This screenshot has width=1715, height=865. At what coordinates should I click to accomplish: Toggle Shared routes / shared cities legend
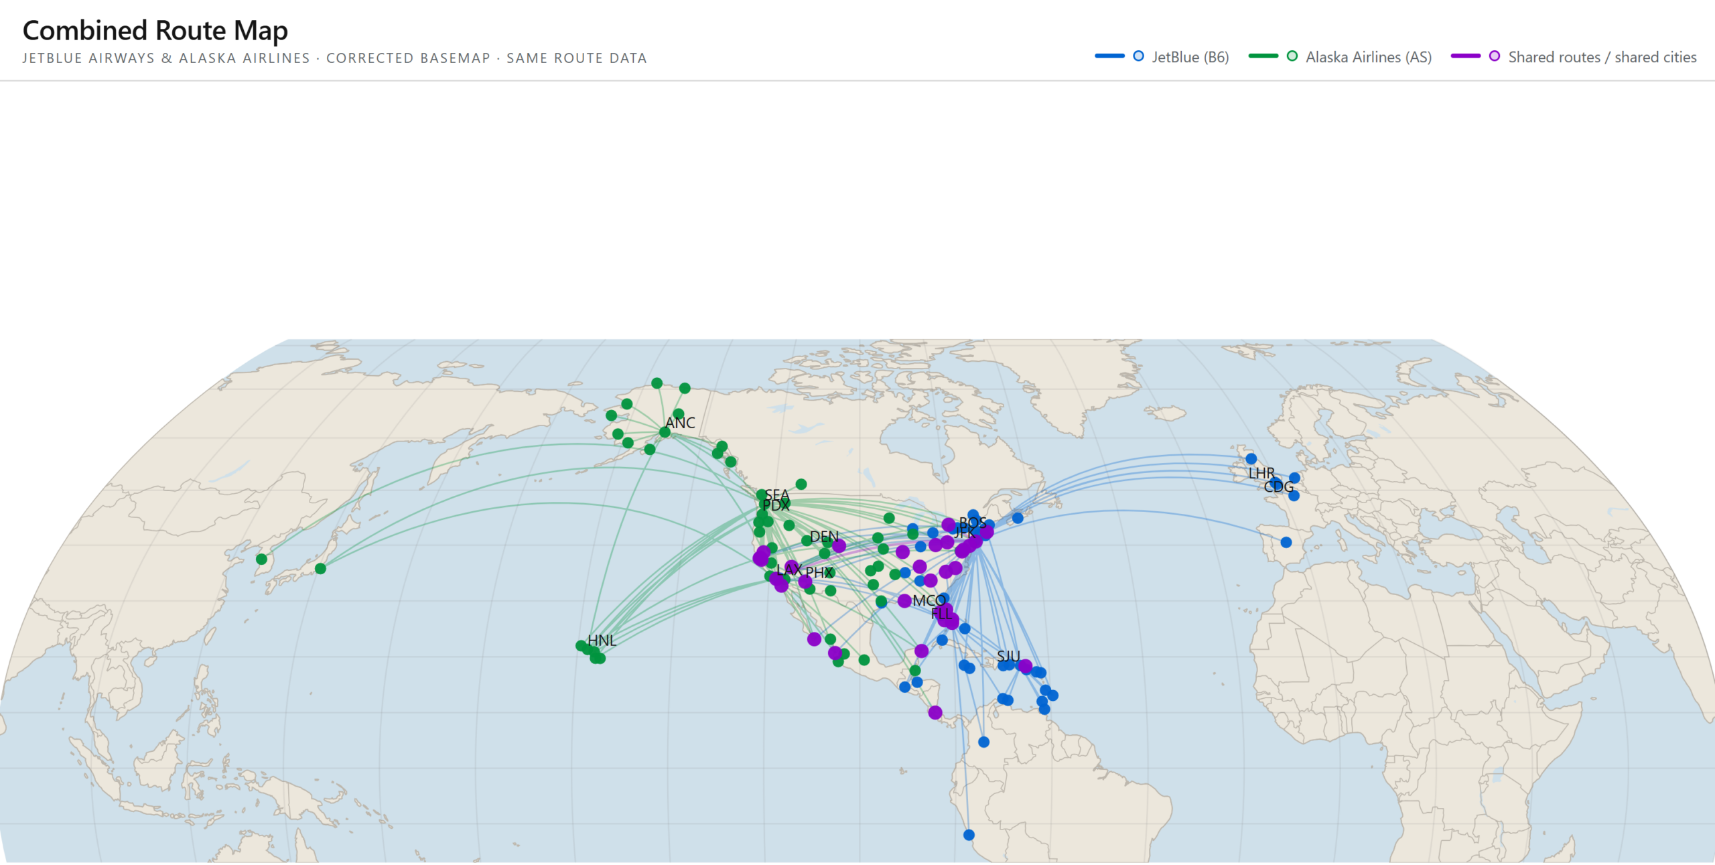tap(1602, 58)
